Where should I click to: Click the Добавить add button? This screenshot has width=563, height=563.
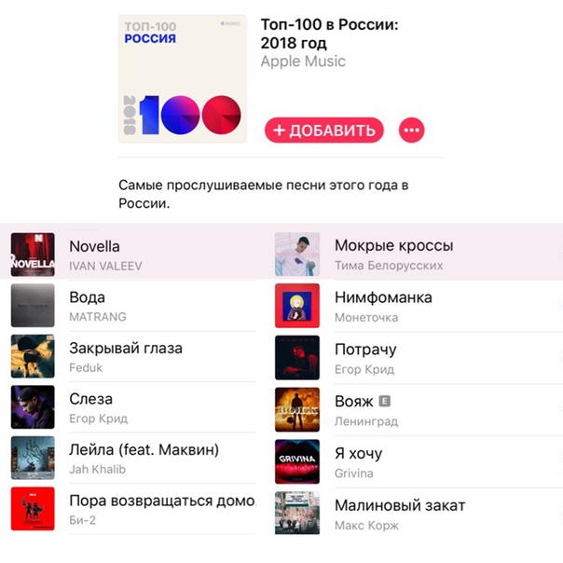coord(323,130)
